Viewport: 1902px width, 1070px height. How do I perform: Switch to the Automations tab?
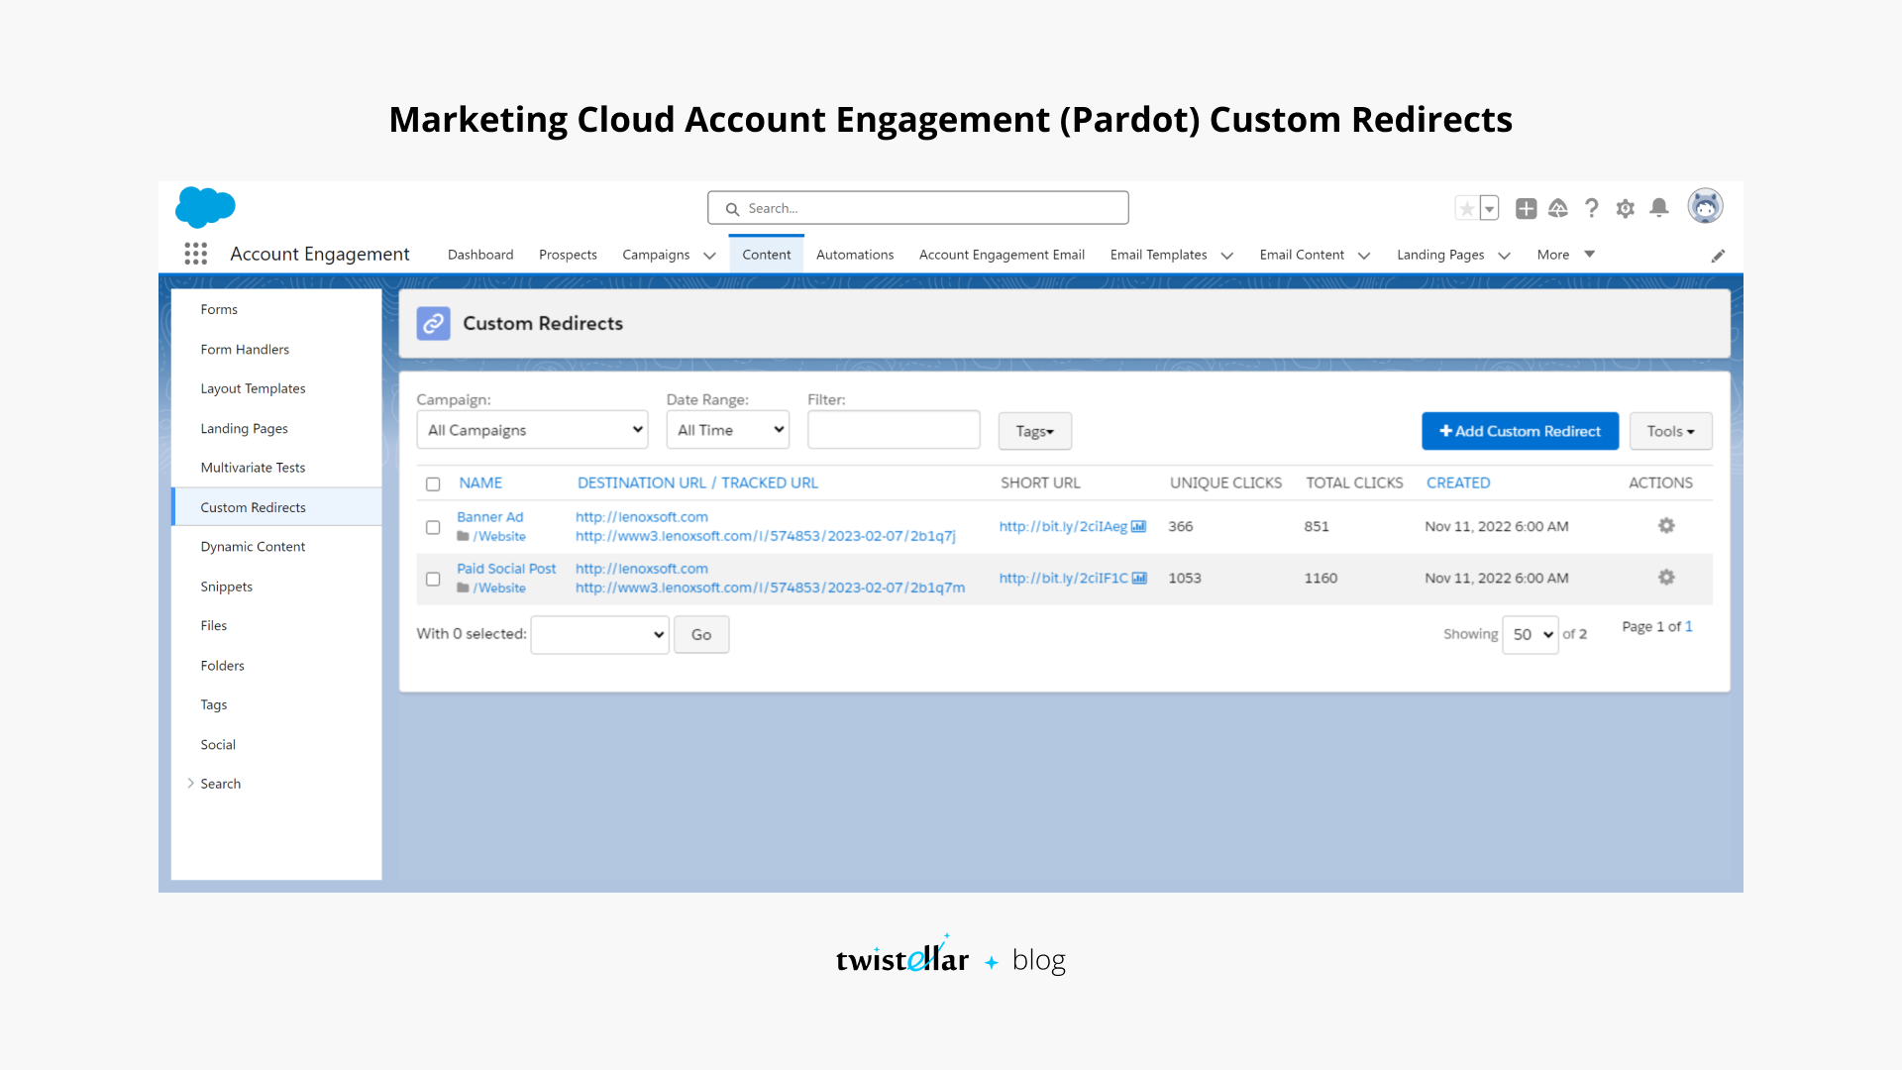[854, 255]
